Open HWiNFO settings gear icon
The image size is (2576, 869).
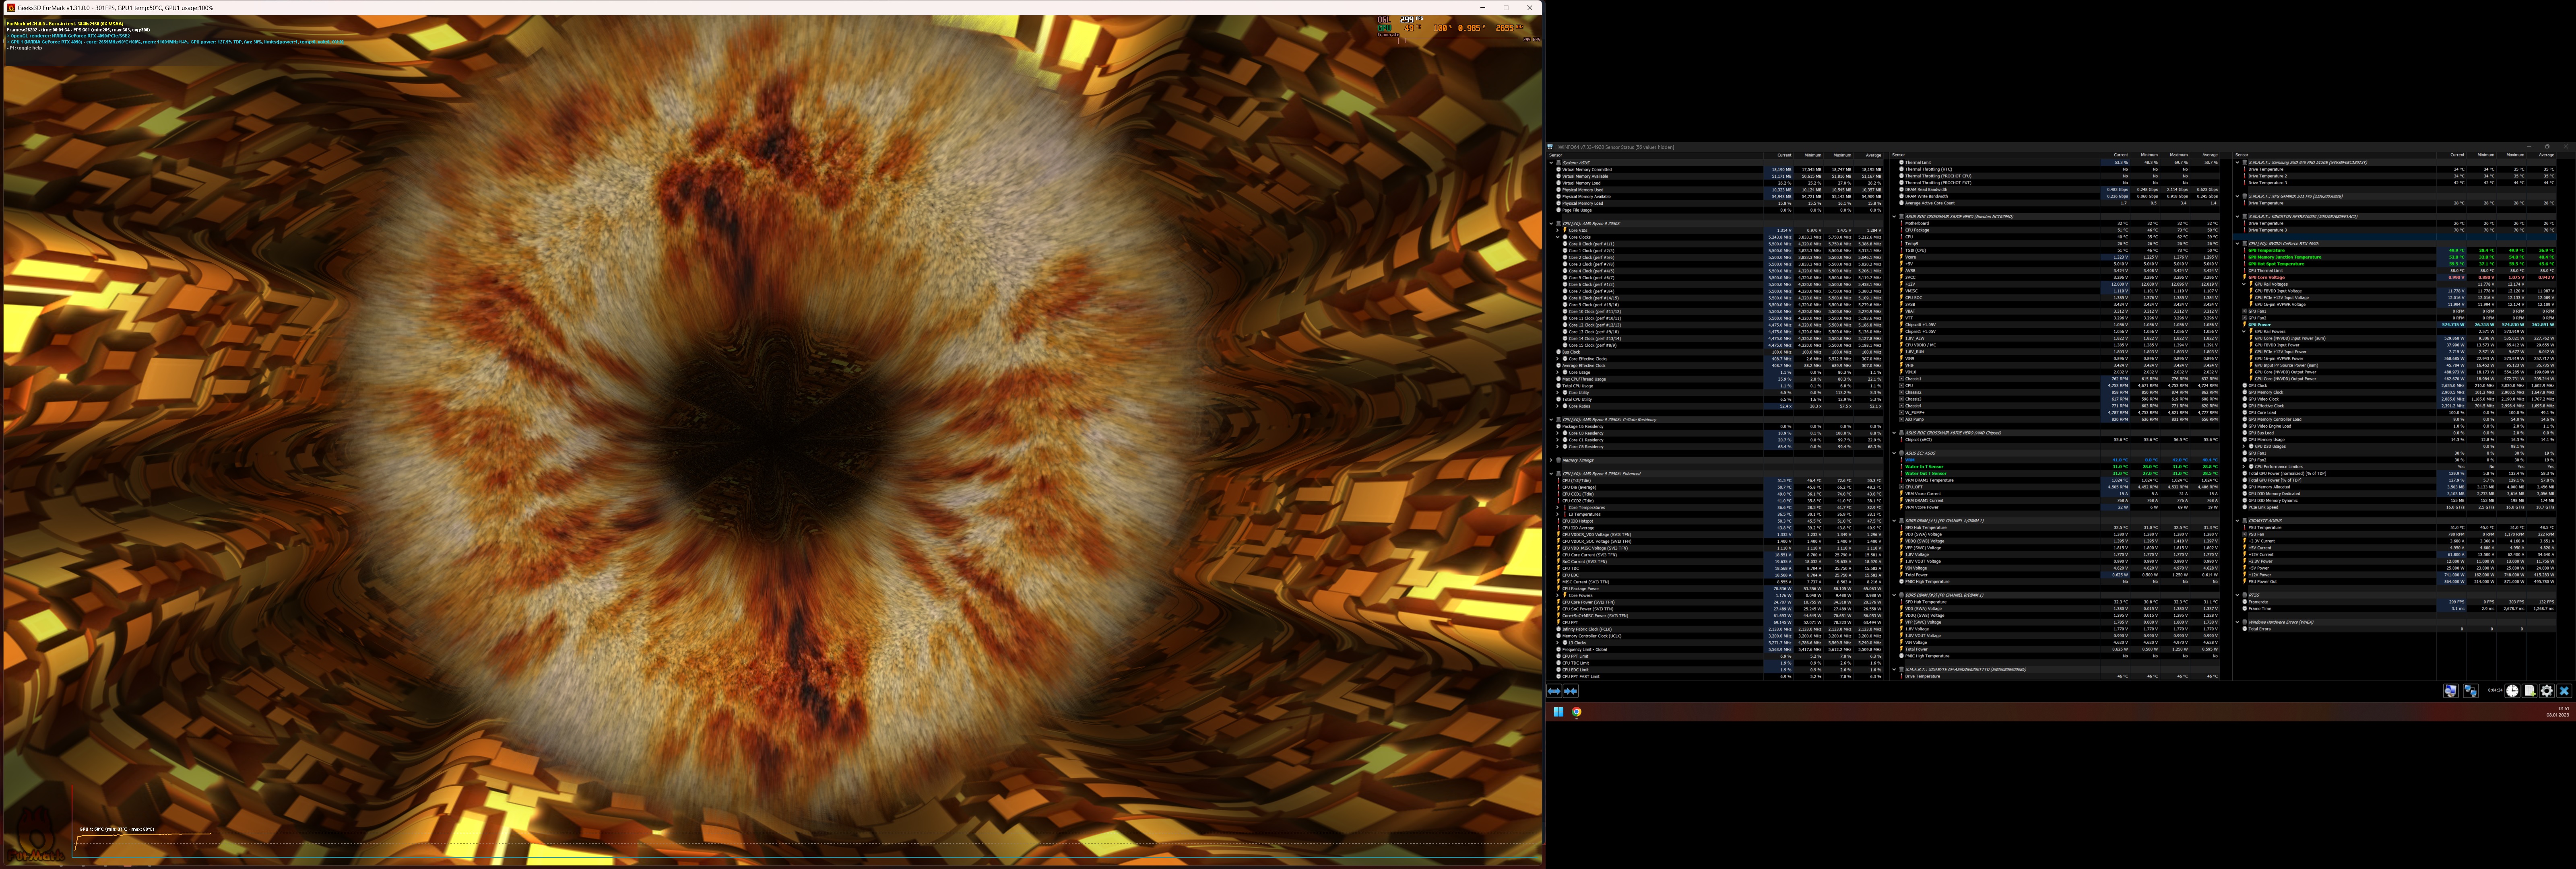[x=2547, y=691]
